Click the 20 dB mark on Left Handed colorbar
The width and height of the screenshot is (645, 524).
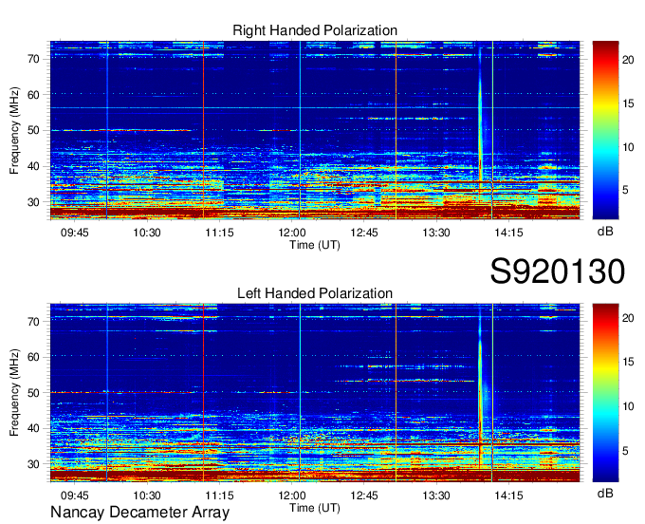(628, 317)
